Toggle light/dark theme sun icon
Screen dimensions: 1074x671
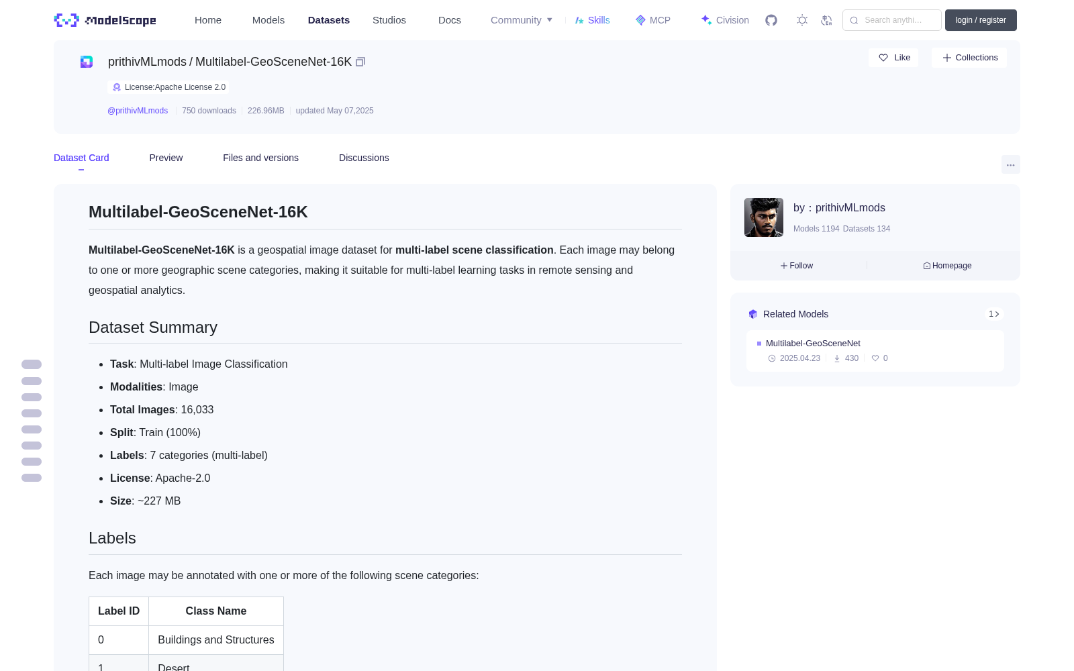(802, 20)
